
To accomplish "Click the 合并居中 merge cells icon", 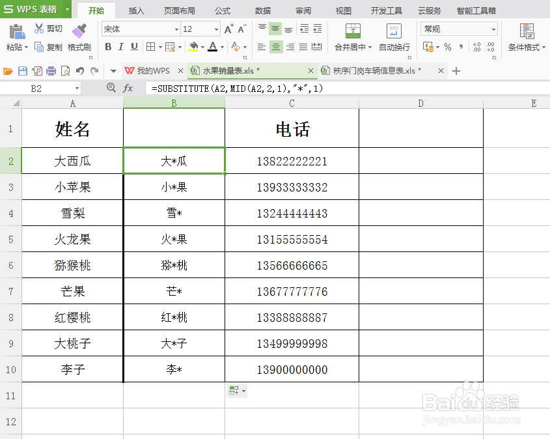I will pyautogui.click(x=352, y=31).
